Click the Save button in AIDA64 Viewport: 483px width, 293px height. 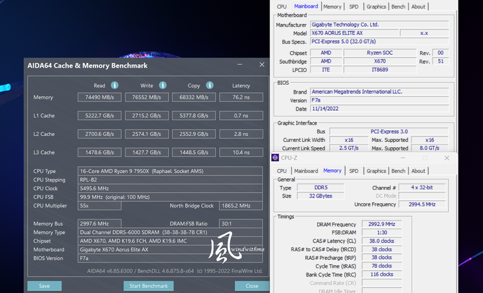tap(44, 286)
